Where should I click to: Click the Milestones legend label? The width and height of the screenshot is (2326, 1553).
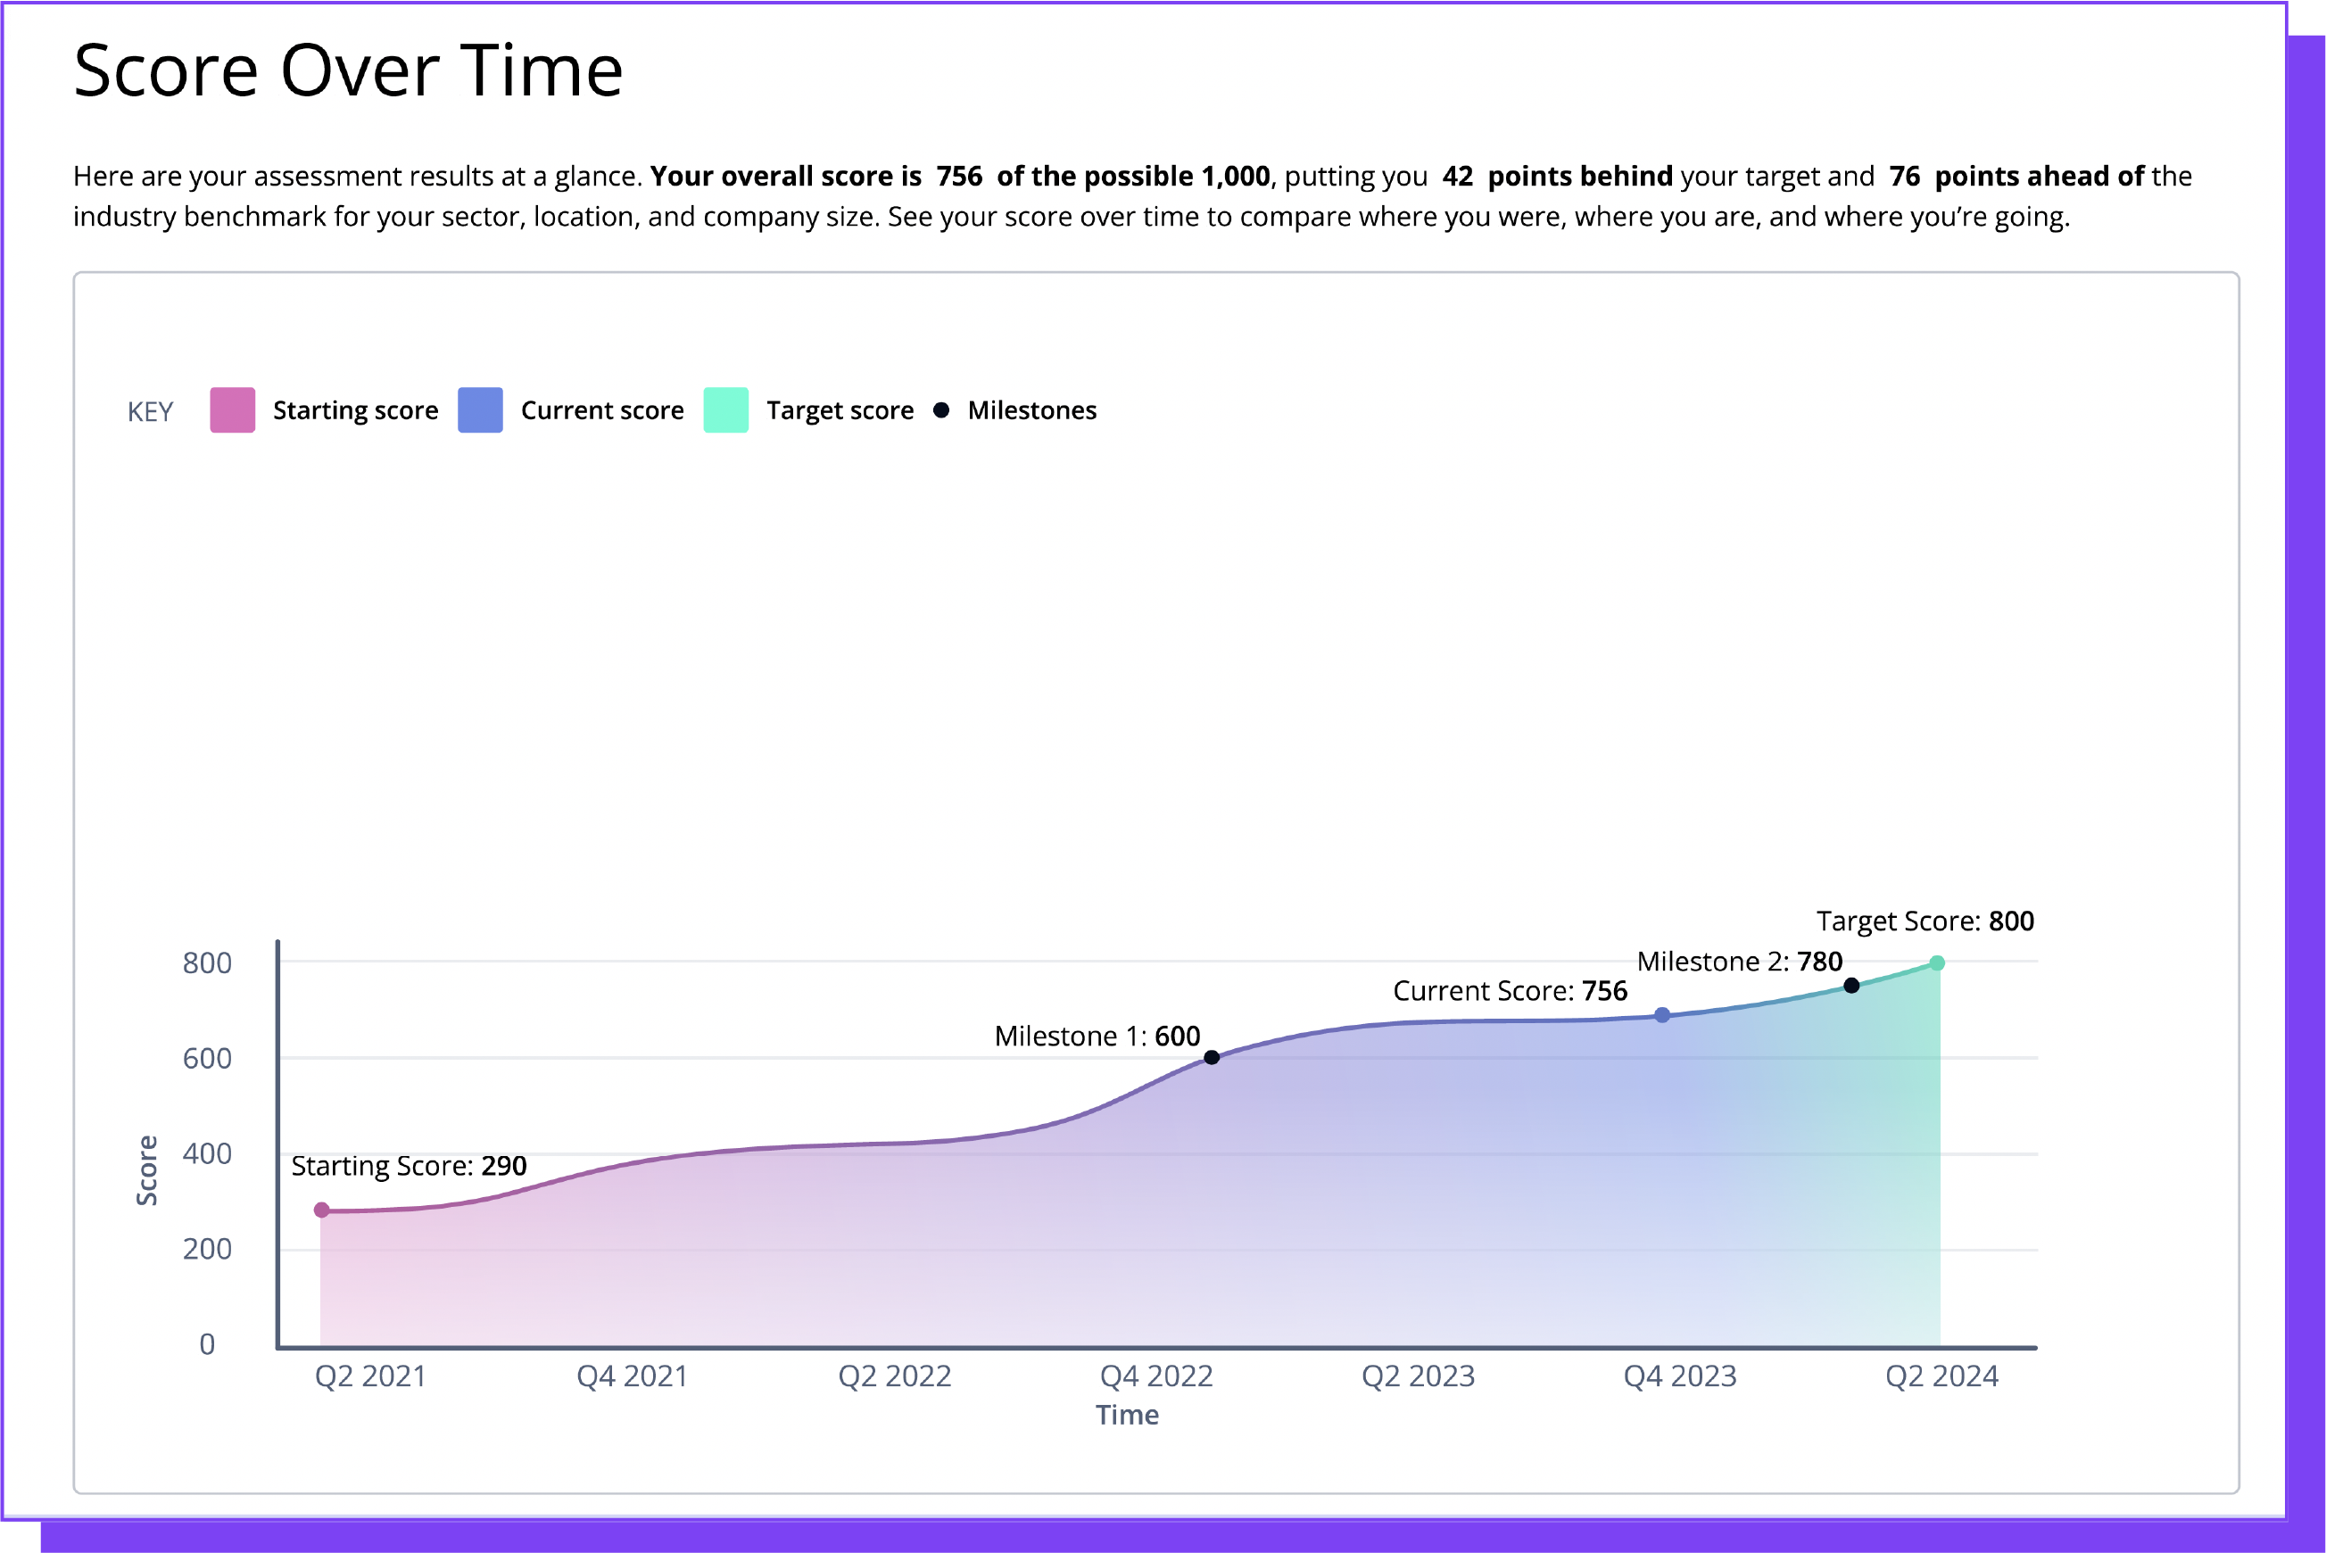click(x=1032, y=410)
